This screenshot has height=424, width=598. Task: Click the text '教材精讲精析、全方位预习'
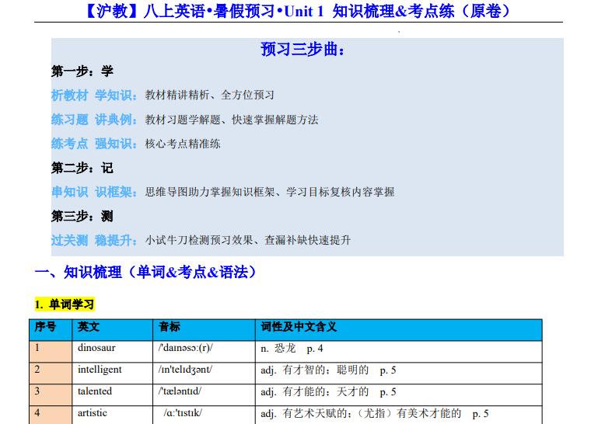coord(209,96)
